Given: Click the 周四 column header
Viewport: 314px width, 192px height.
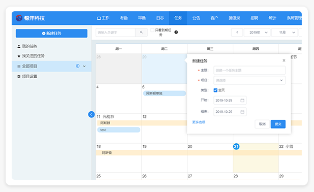Looking at the screenshot, I should click(x=256, y=49).
